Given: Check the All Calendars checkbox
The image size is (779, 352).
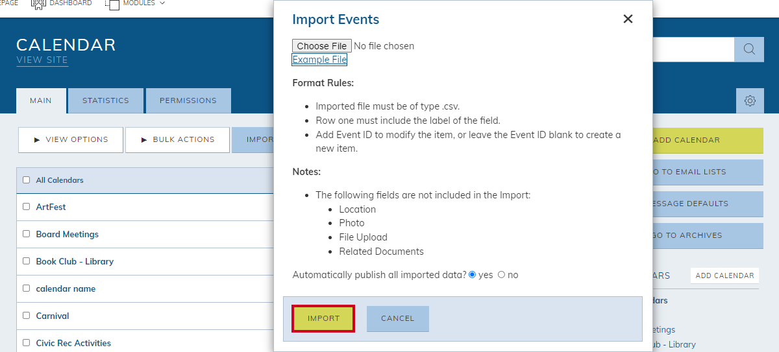Looking at the screenshot, I should tap(27, 180).
